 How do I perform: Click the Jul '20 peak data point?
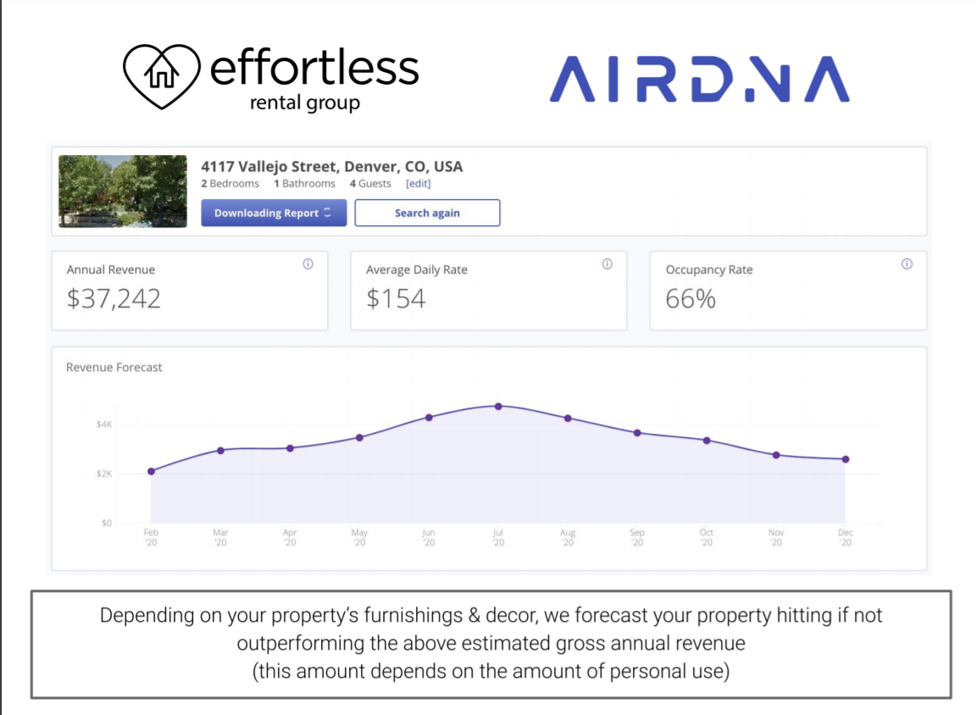pos(498,407)
